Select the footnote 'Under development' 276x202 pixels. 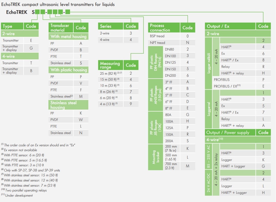(x=17, y=195)
